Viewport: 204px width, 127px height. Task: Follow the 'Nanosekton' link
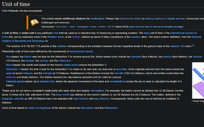(x=87, y=108)
